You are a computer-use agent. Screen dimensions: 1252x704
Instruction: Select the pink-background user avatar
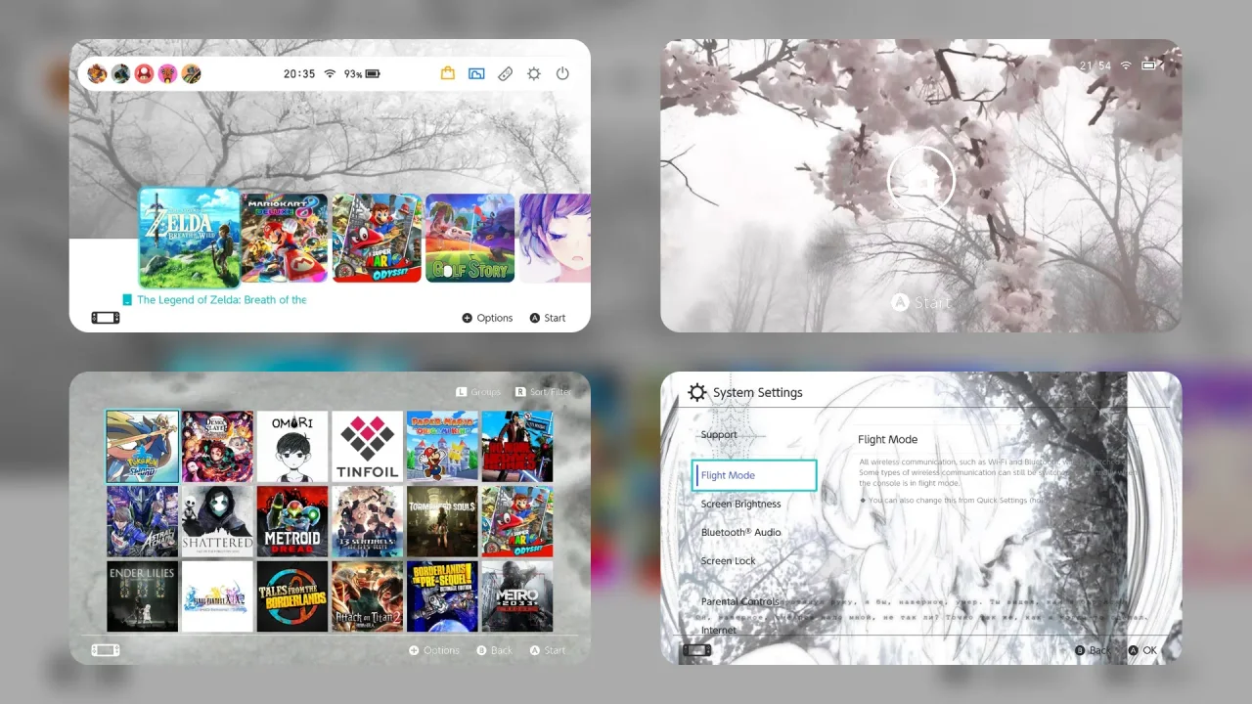point(167,73)
